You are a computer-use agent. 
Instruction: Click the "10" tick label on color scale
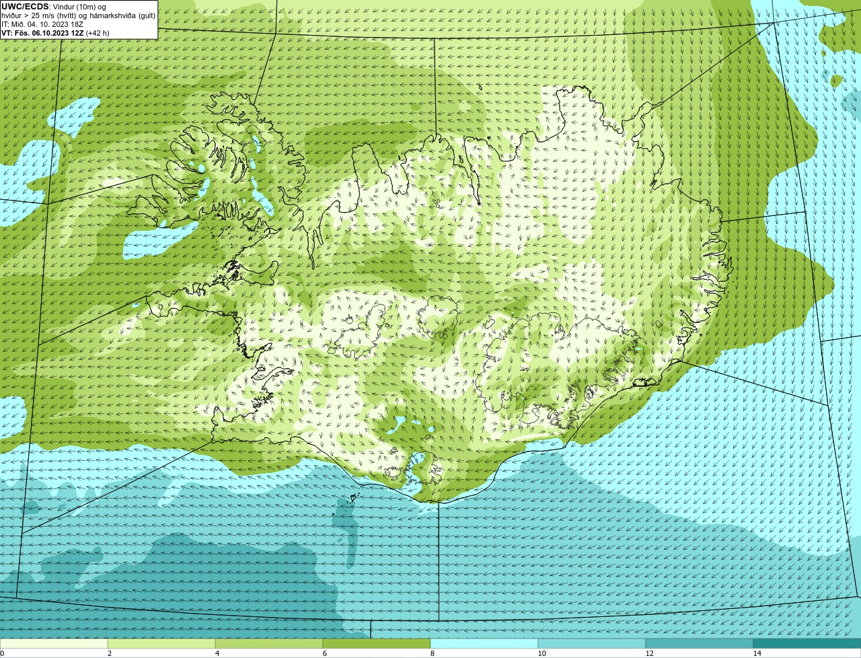click(x=541, y=653)
